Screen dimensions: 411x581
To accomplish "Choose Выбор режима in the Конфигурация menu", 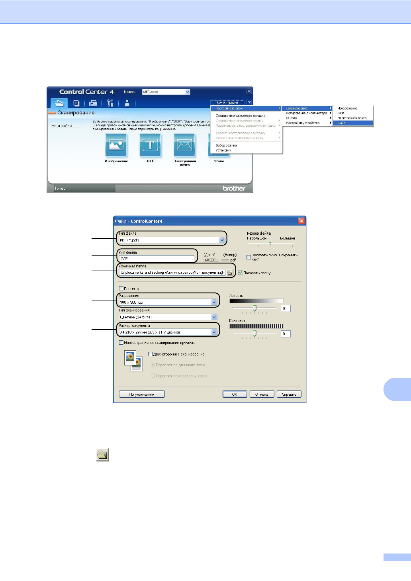I will 226,145.
